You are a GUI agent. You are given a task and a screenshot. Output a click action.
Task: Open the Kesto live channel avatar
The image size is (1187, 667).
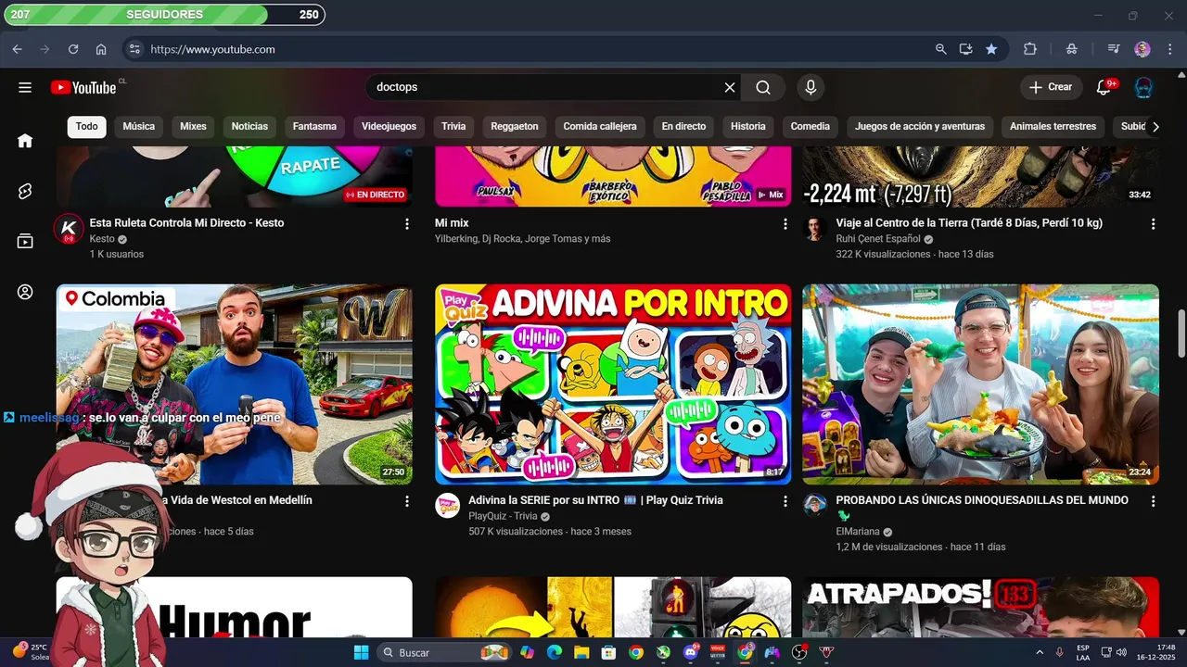click(68, 229)
